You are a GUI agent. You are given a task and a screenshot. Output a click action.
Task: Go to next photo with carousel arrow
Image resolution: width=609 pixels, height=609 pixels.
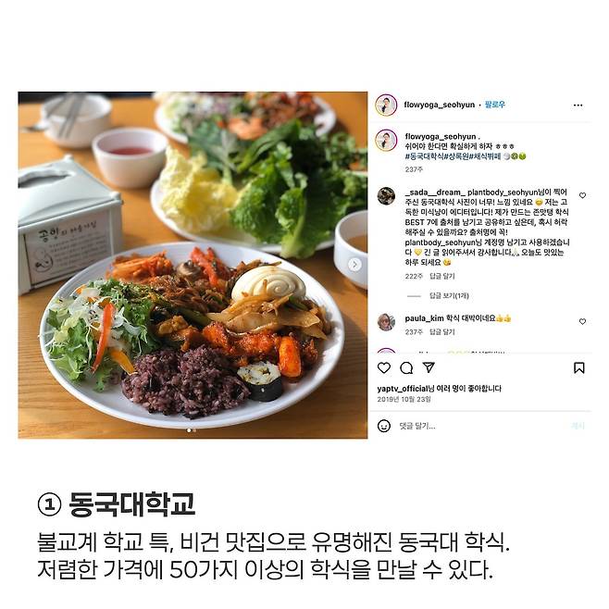(x=354, y=265)
